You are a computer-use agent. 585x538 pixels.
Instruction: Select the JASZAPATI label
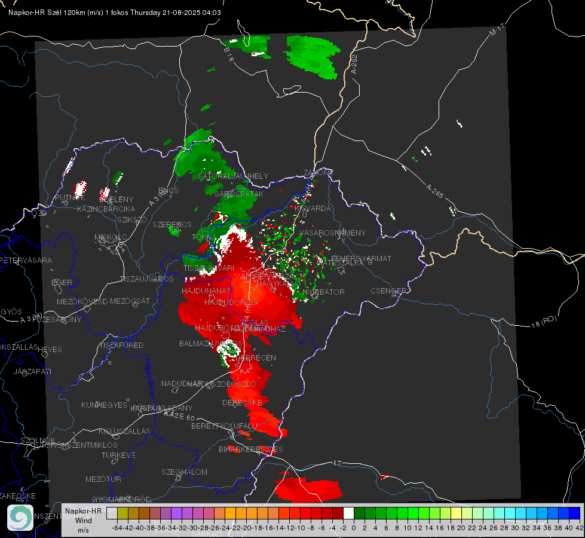click(32, 371)
